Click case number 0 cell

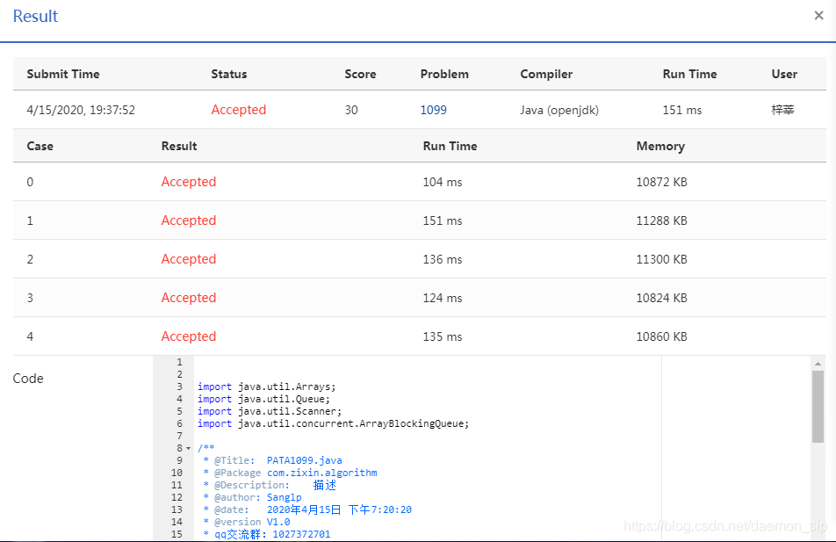coord(30,182)
